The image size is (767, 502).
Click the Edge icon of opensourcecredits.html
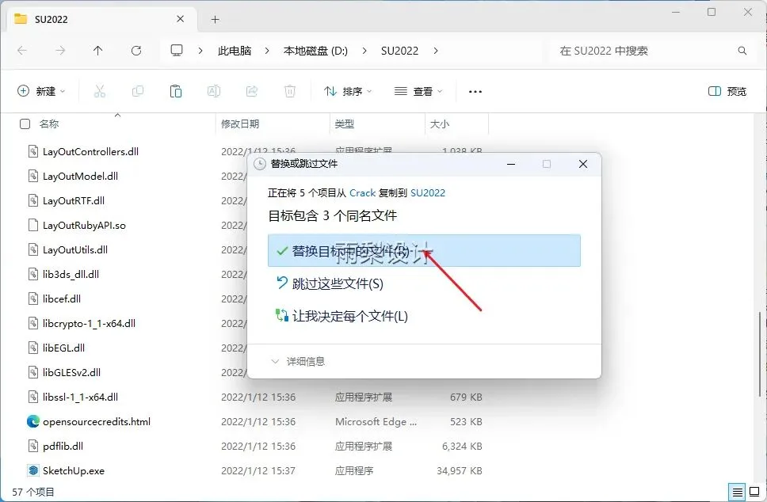(32, 421)
